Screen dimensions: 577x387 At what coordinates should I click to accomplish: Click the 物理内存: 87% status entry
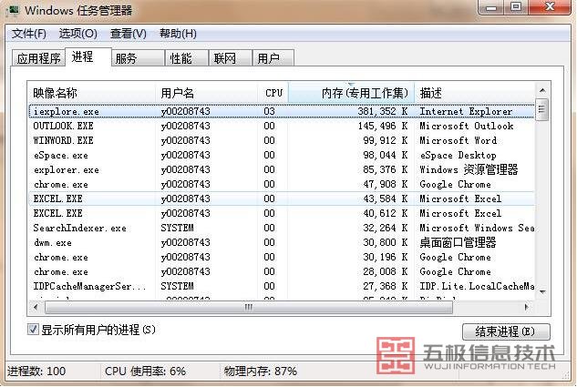point(260,372)
